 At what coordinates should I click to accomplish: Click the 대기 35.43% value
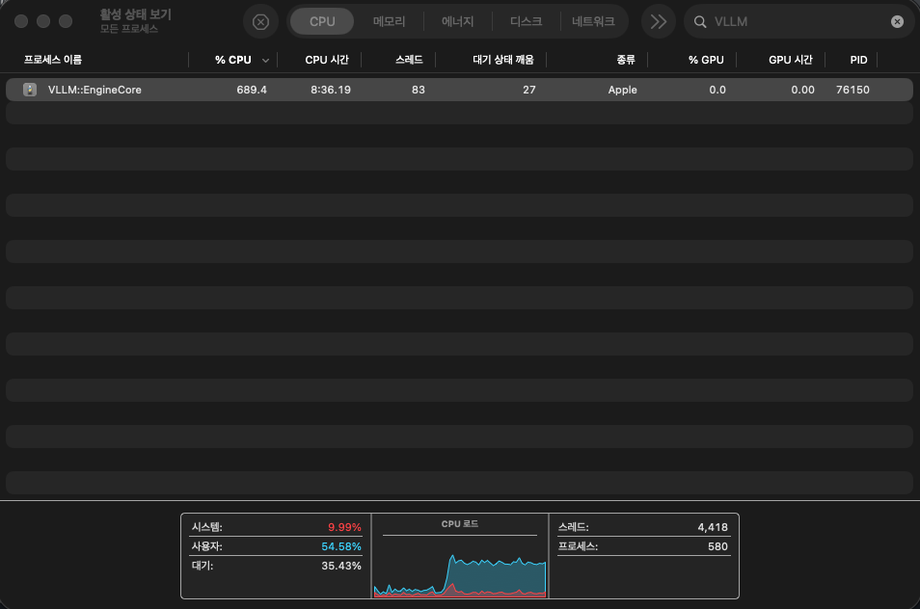(x=340, y=566)
